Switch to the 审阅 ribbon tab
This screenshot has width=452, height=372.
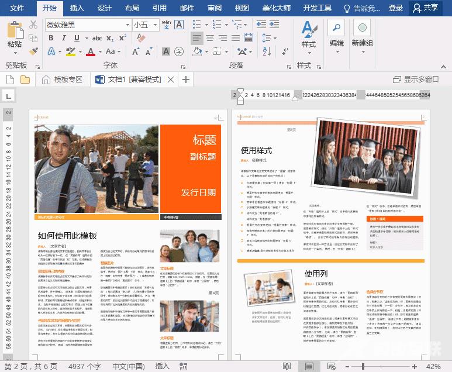(215, 8)
